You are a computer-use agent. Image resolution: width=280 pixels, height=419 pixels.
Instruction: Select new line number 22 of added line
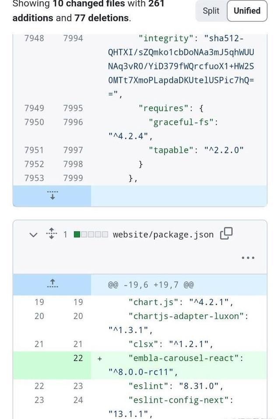point(78,358)
